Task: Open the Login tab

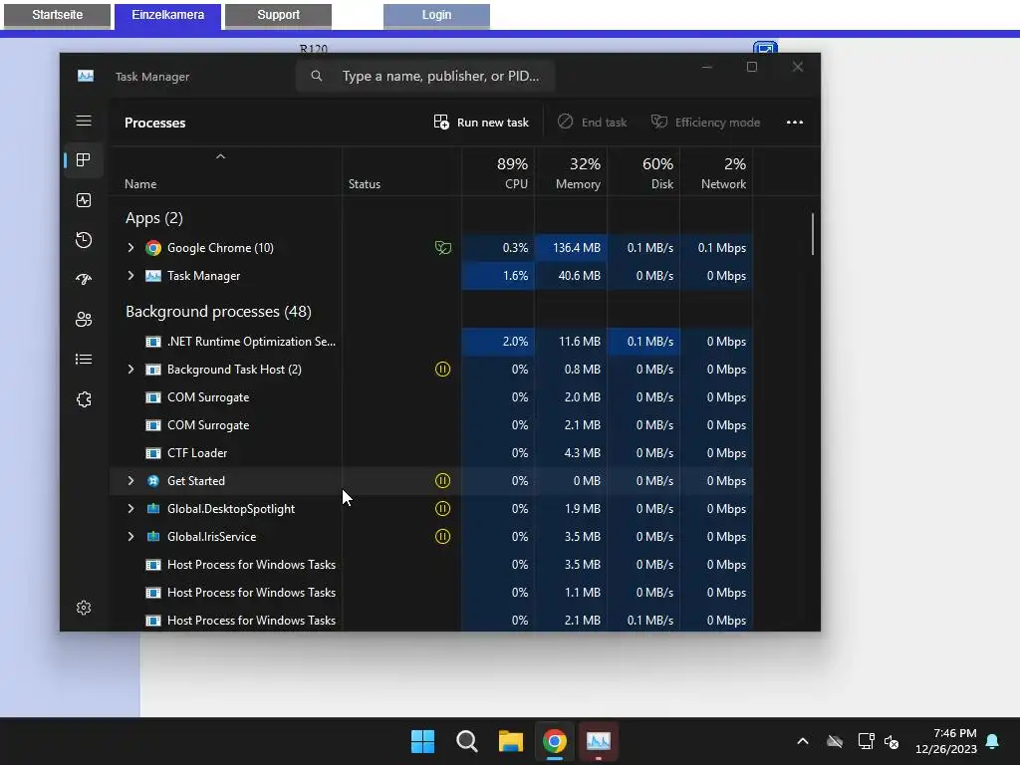Action: 436,15
